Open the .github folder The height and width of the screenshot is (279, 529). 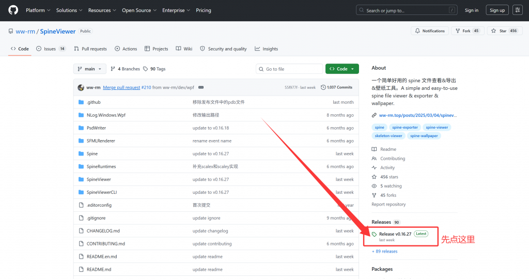coord(94,102)
